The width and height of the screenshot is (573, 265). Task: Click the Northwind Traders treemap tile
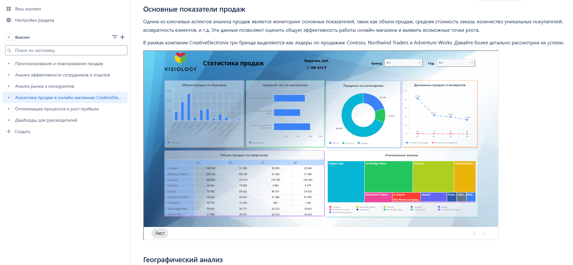(x=378, y=197)
